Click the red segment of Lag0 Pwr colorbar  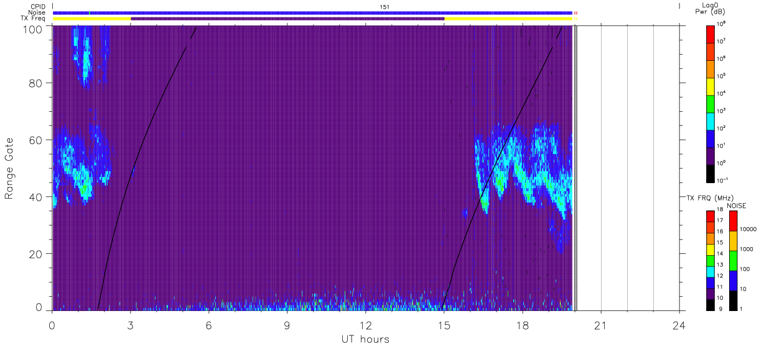coord(710,34)
